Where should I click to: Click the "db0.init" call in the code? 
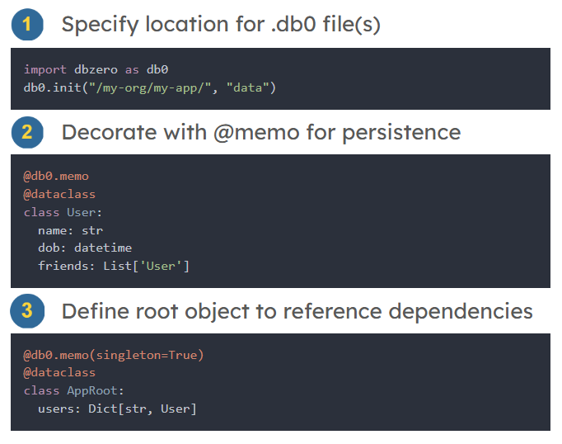[x=53, y=87]
